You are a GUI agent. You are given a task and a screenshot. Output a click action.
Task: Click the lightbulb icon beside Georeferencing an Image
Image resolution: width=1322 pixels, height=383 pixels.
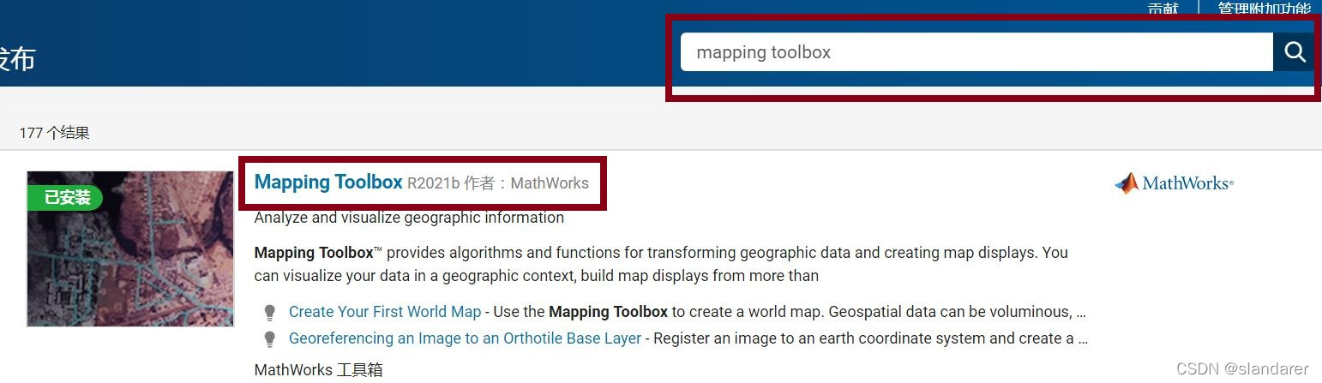(x=269, y=339)
